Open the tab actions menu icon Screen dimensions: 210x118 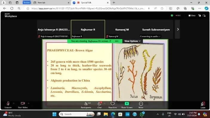pyautogui.click(x=17, y=3)
